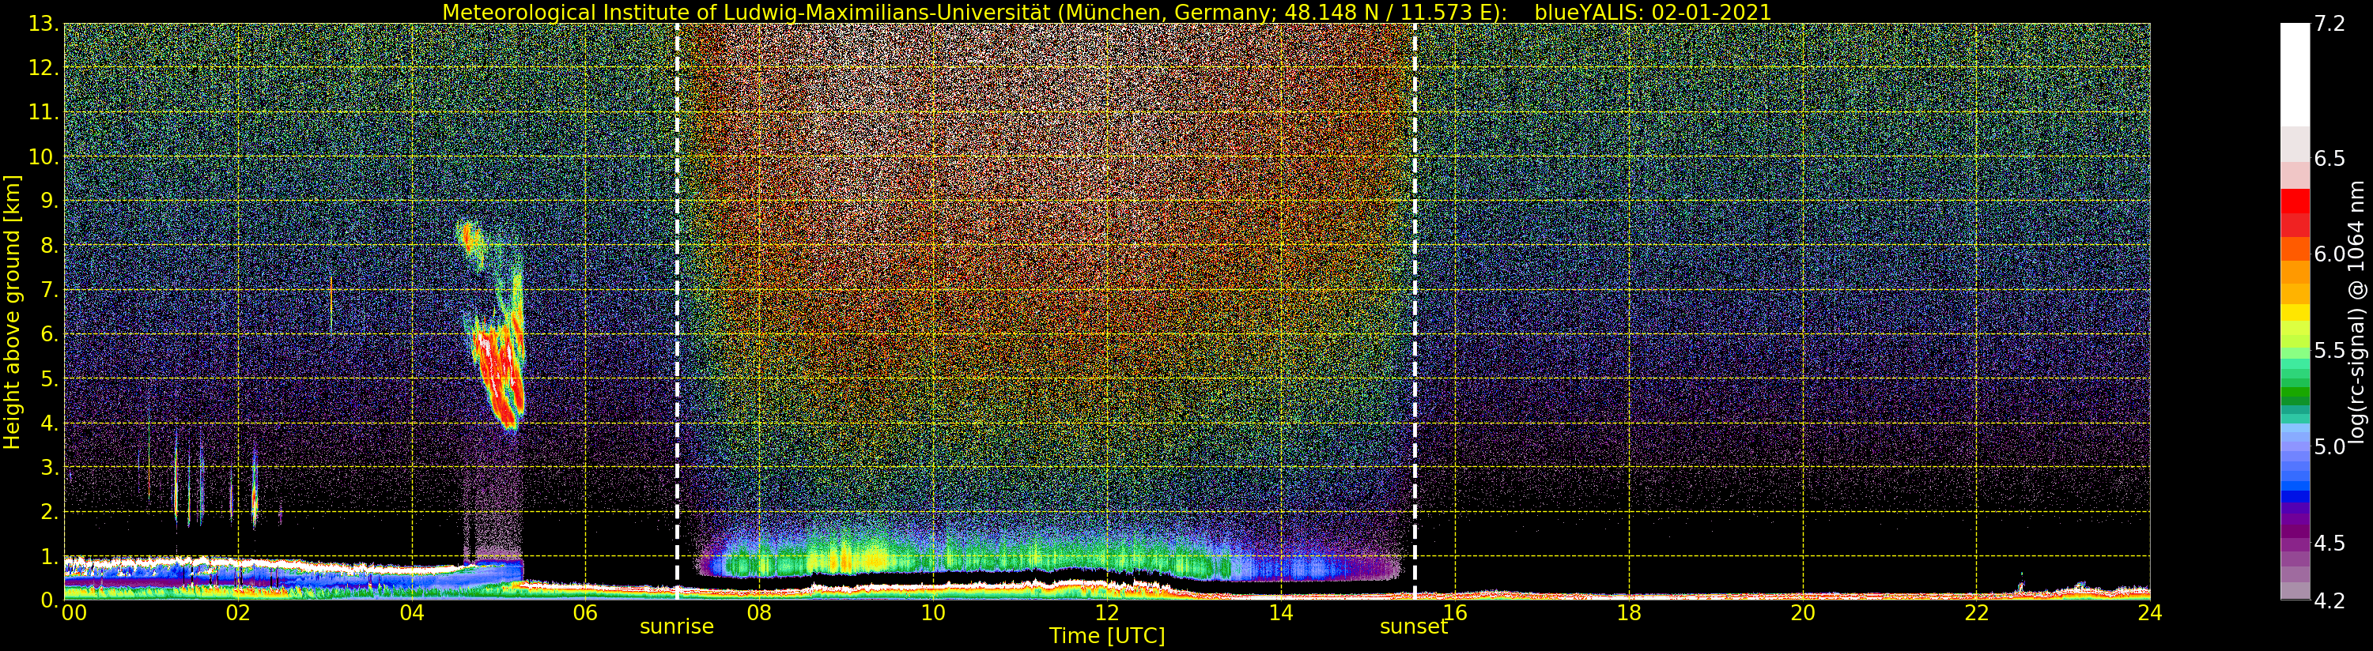Click the time axis tick '18'
Screen dimensions: 2373x651
[1629, 613]
